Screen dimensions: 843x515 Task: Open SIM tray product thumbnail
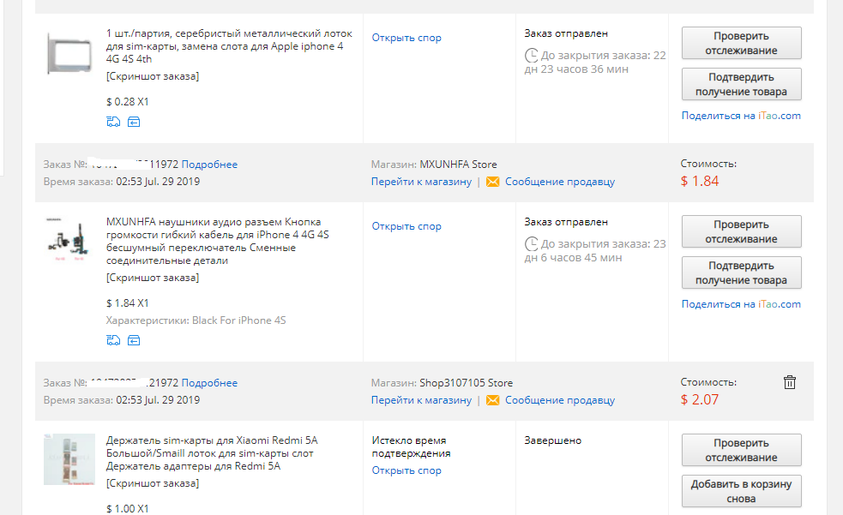pyautogui.click(x=69, y=53)
